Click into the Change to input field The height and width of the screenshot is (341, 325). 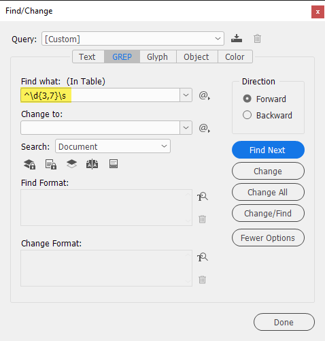pyautogui.click(x=100, y=128)
